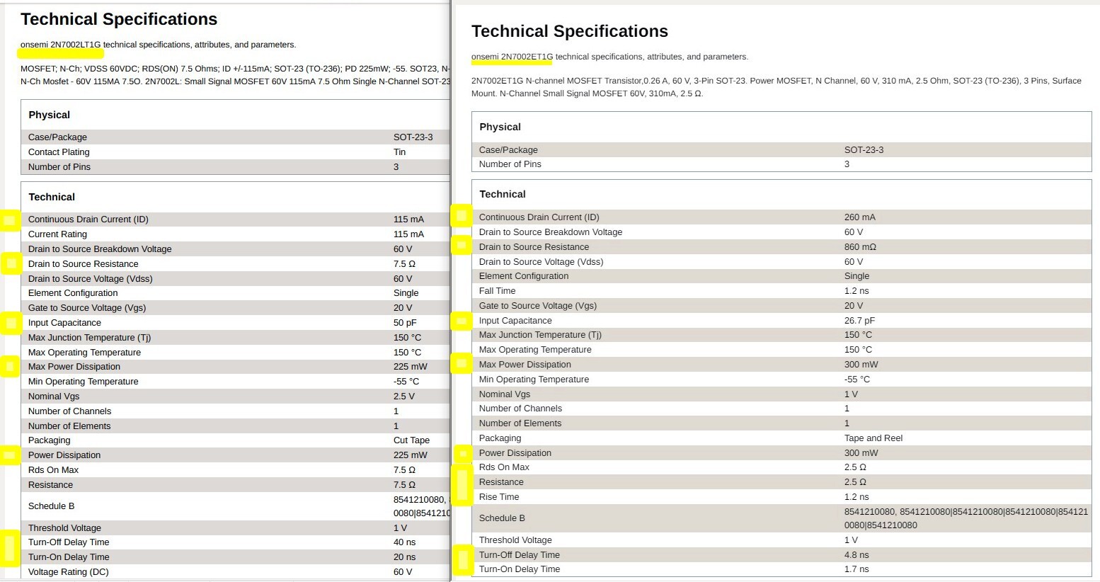
Task: Click the yellow marker beside 26.7 pF Input Capacitance
Action: (x=462, y=321)
